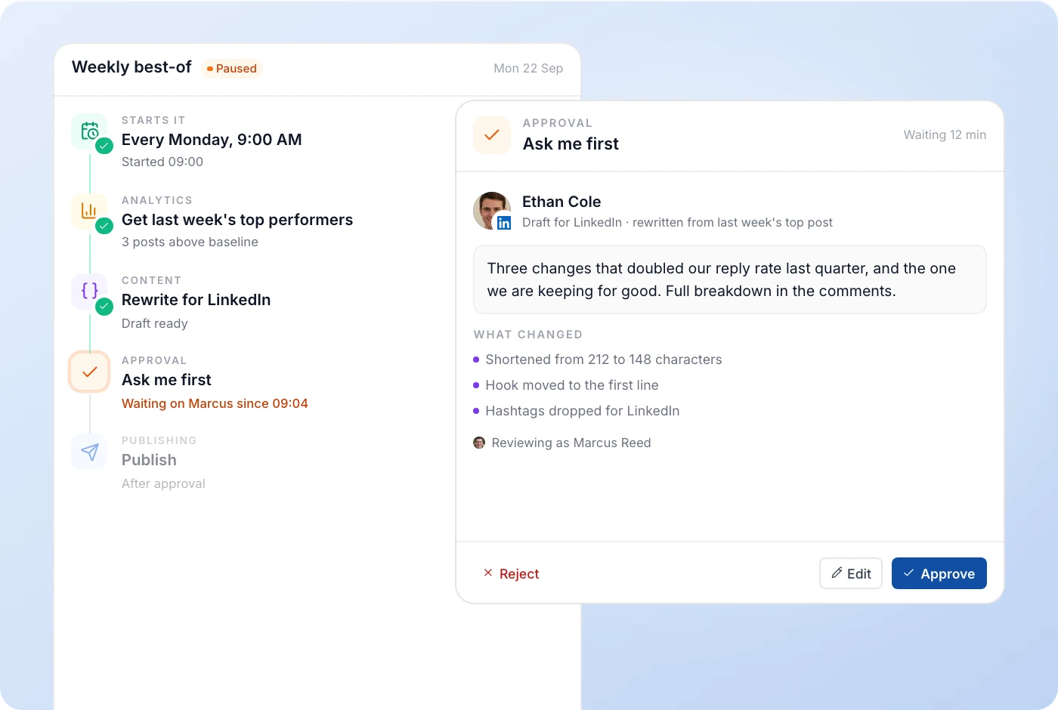Click the paper plane Publish step icon

point(89,452)
